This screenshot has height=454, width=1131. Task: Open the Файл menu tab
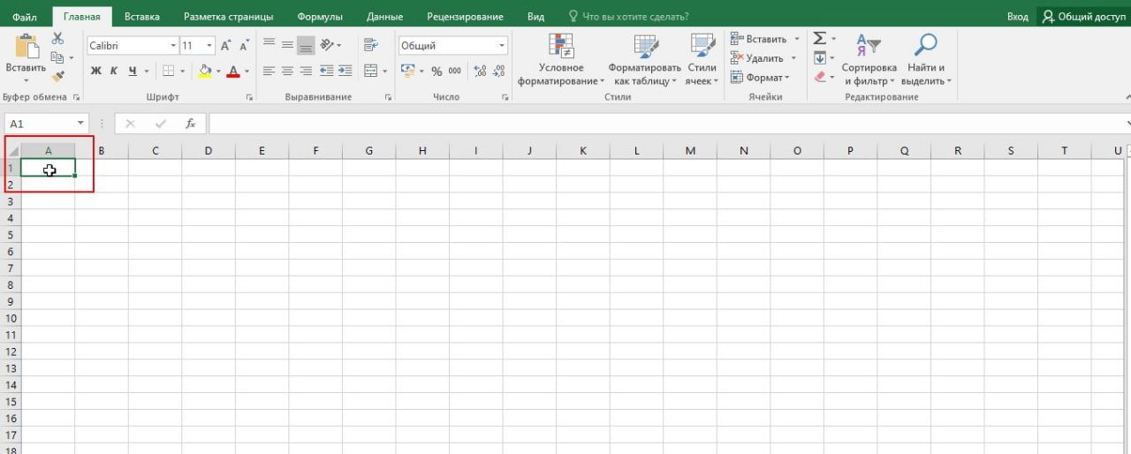pos(25,16)
